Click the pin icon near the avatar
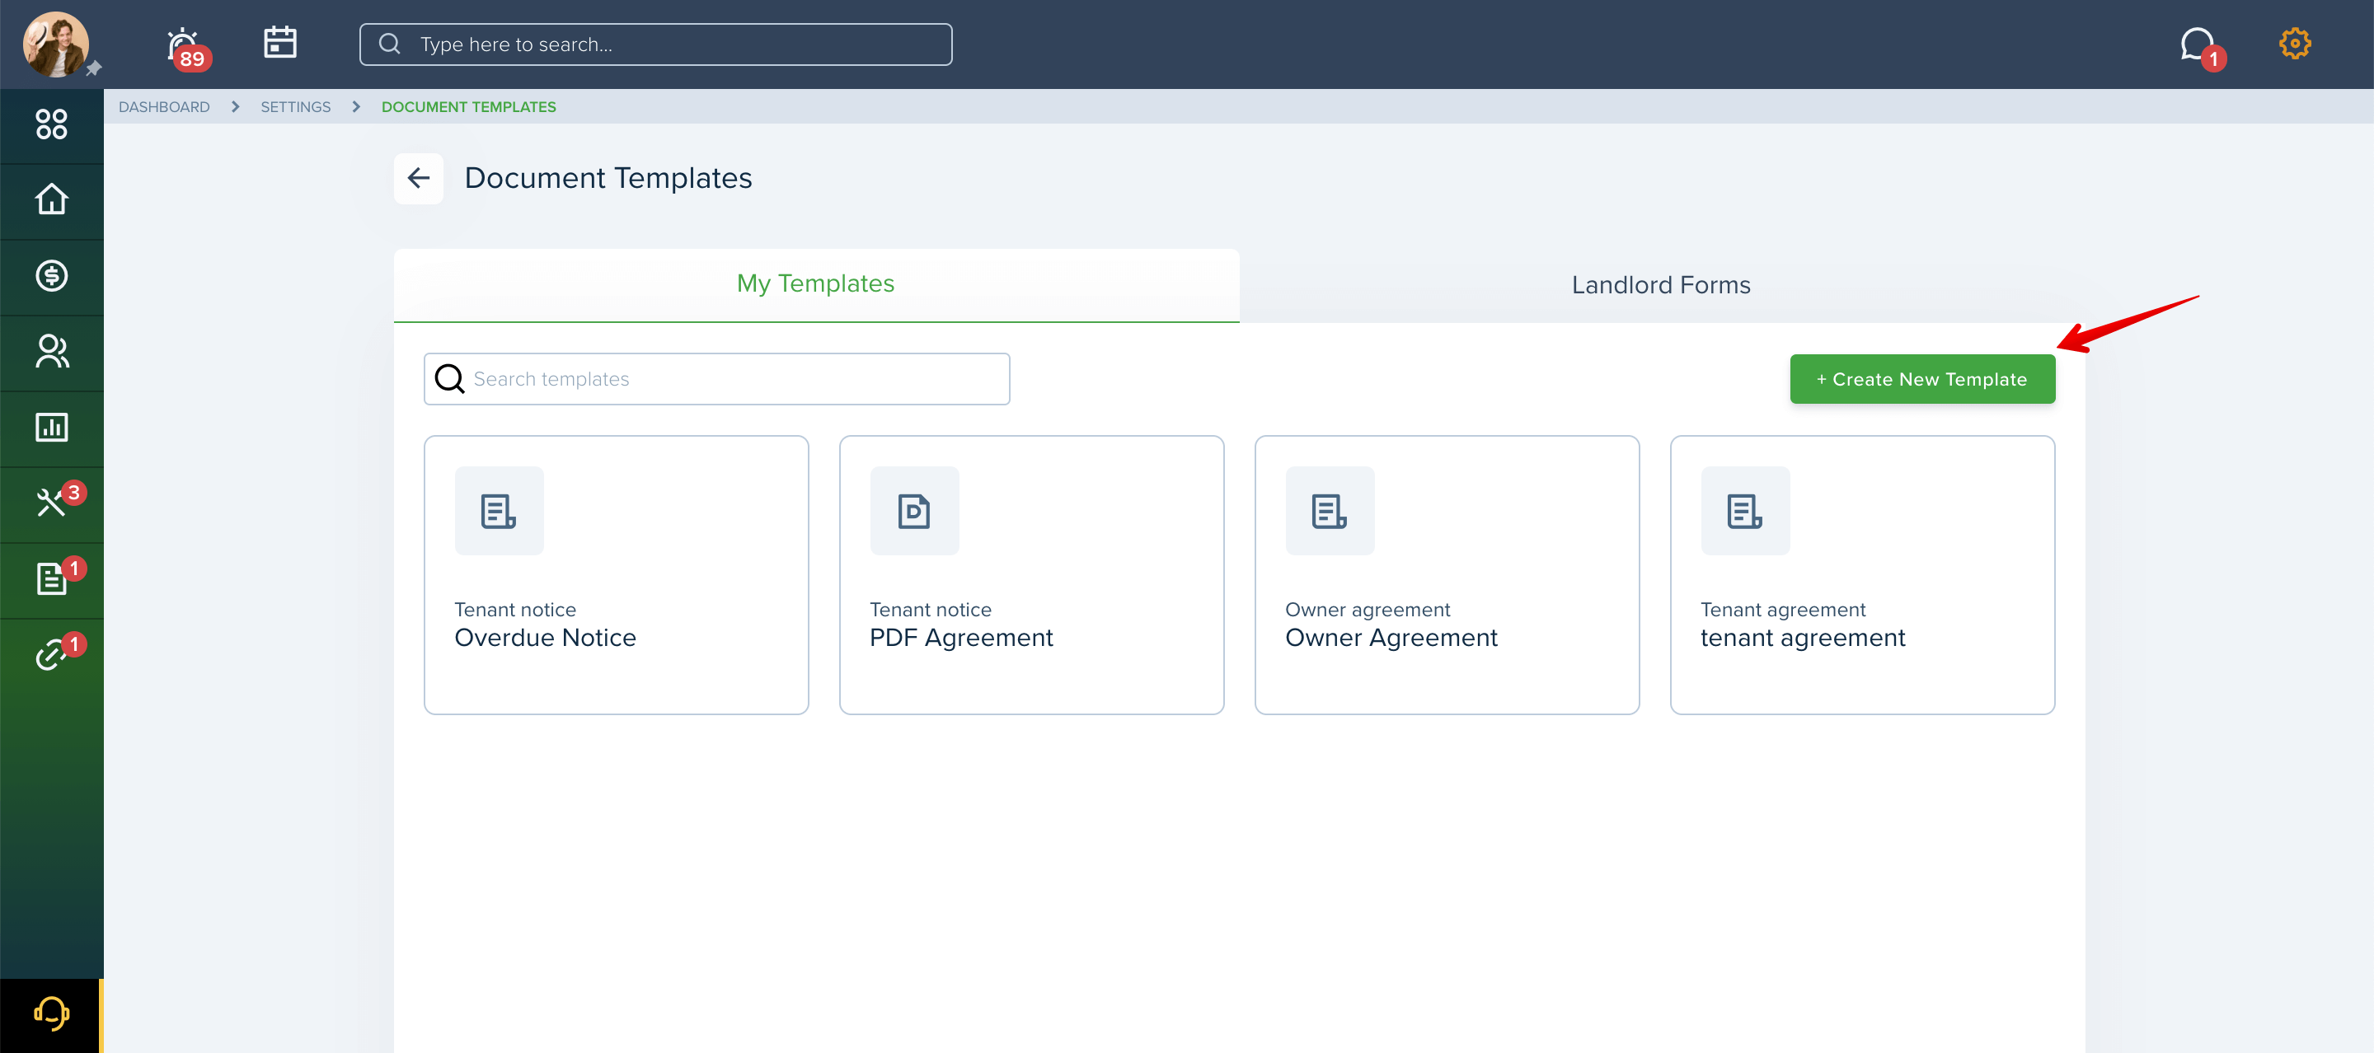 pos(93,69)
